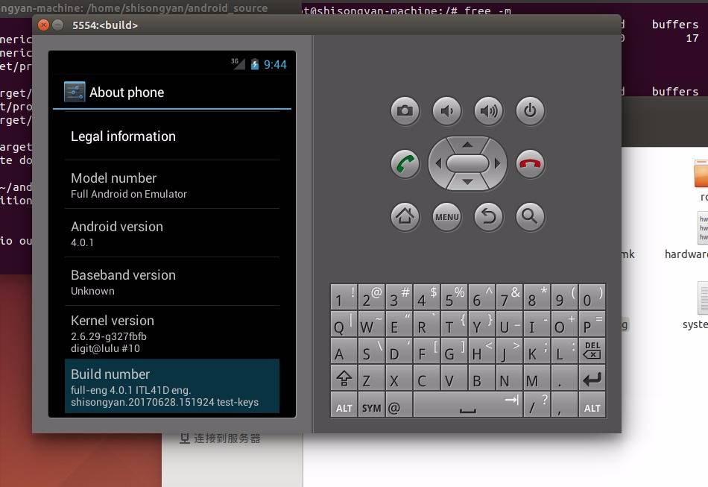Screen dimensions: 708x487
Task: Click the left ALT key
Action: 344,405
